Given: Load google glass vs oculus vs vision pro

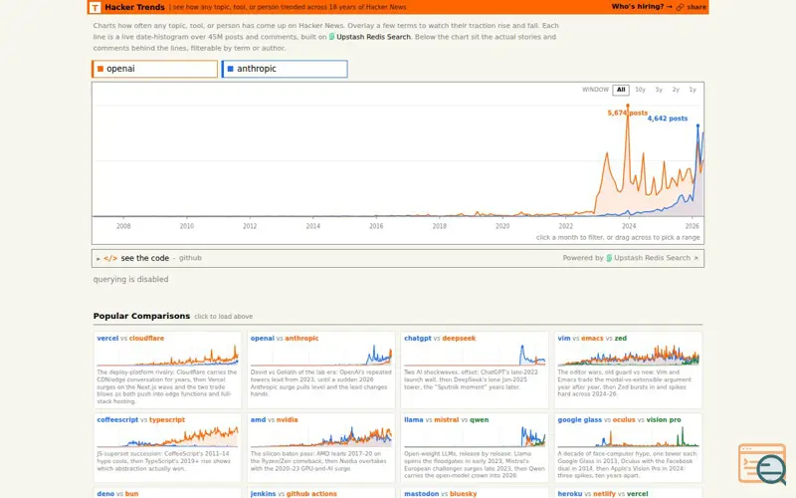Looking at the screenshot, I should coord(628,447).
